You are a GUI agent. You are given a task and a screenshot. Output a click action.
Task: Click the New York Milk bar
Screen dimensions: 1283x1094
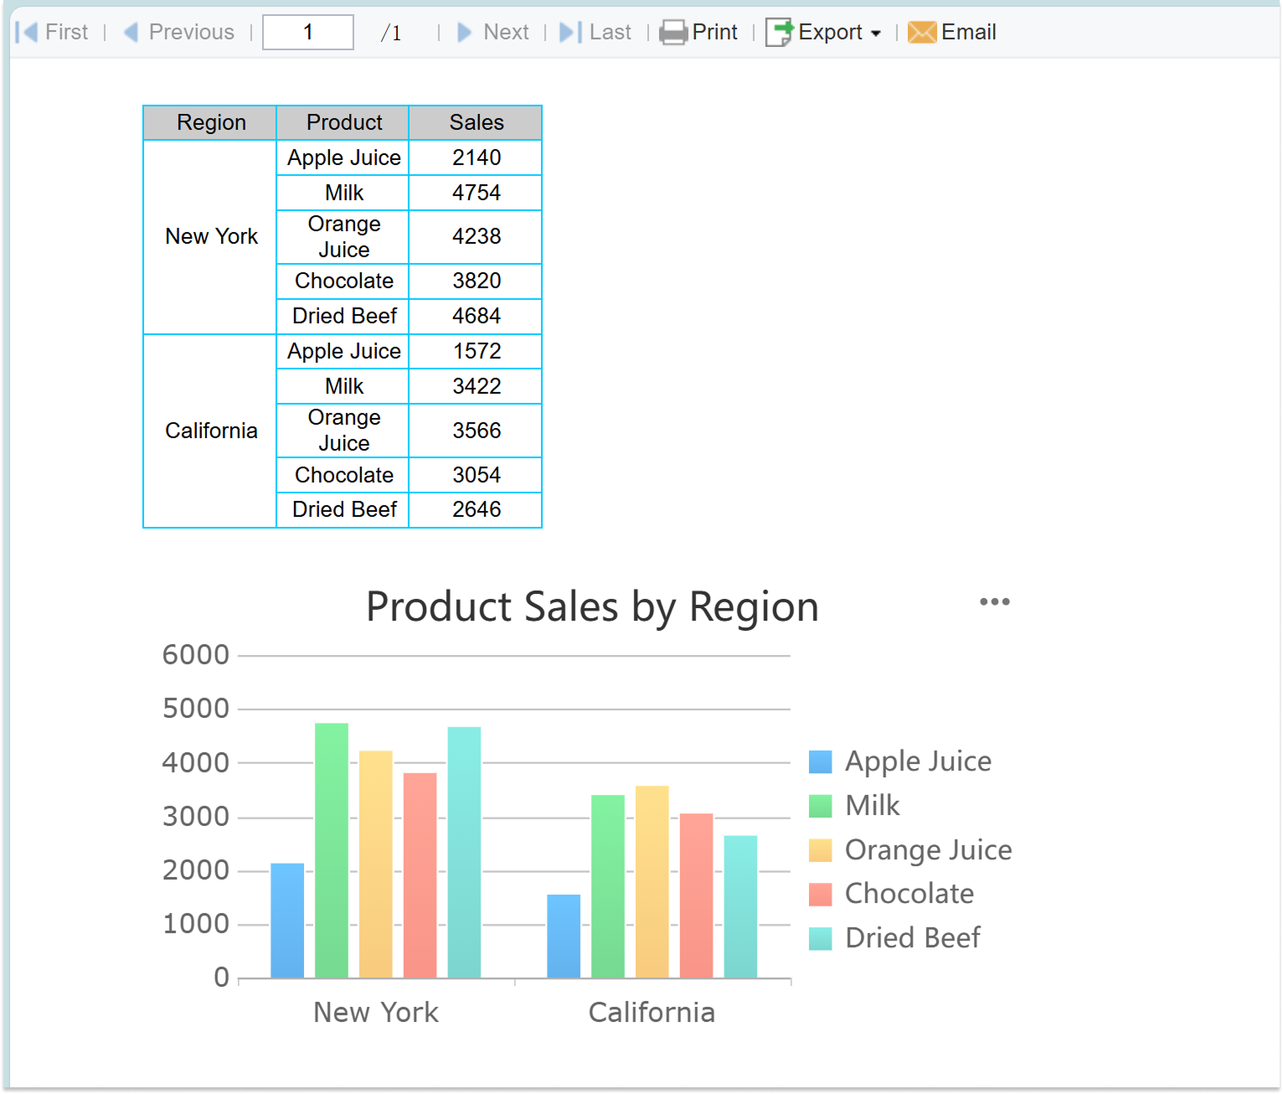click(x=332, y=850)
